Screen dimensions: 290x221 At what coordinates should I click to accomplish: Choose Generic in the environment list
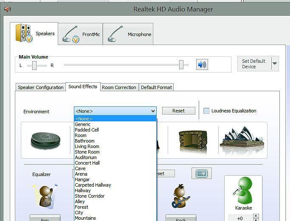115,124
